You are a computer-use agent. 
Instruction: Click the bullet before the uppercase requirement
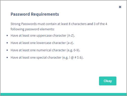[7, 36]
